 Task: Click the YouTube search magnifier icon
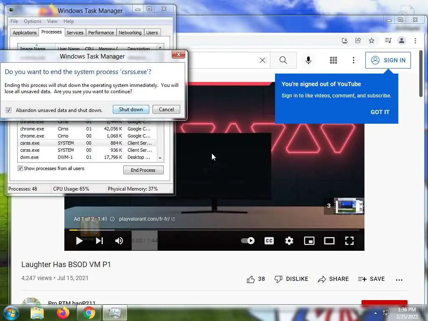coord(283,60)
